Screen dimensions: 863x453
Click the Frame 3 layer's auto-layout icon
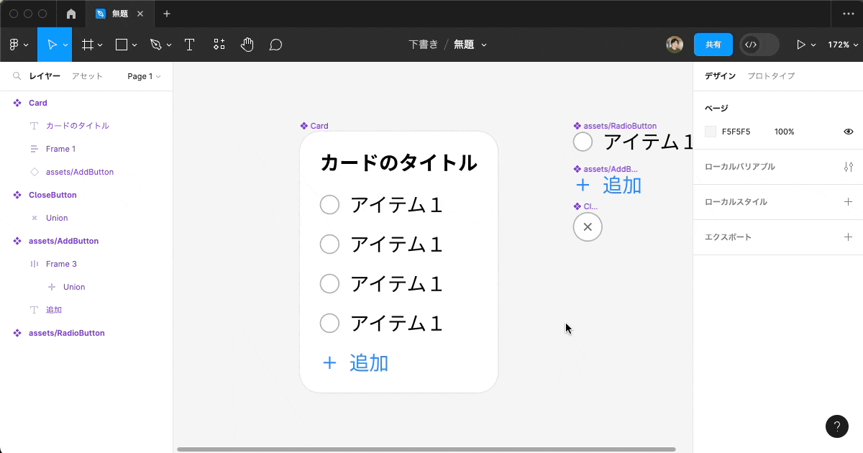click(35, 264)
